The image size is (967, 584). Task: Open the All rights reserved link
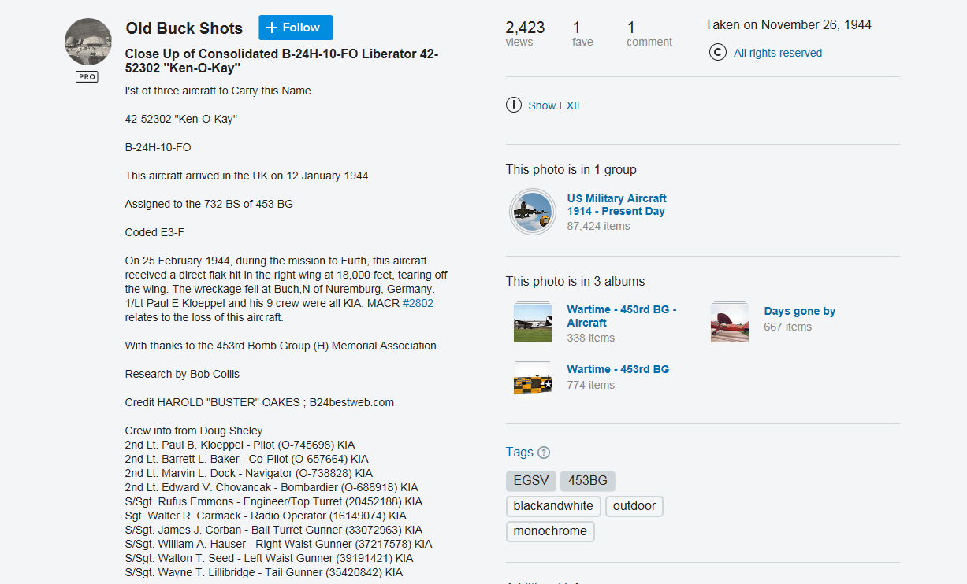(x=778, y=53)
